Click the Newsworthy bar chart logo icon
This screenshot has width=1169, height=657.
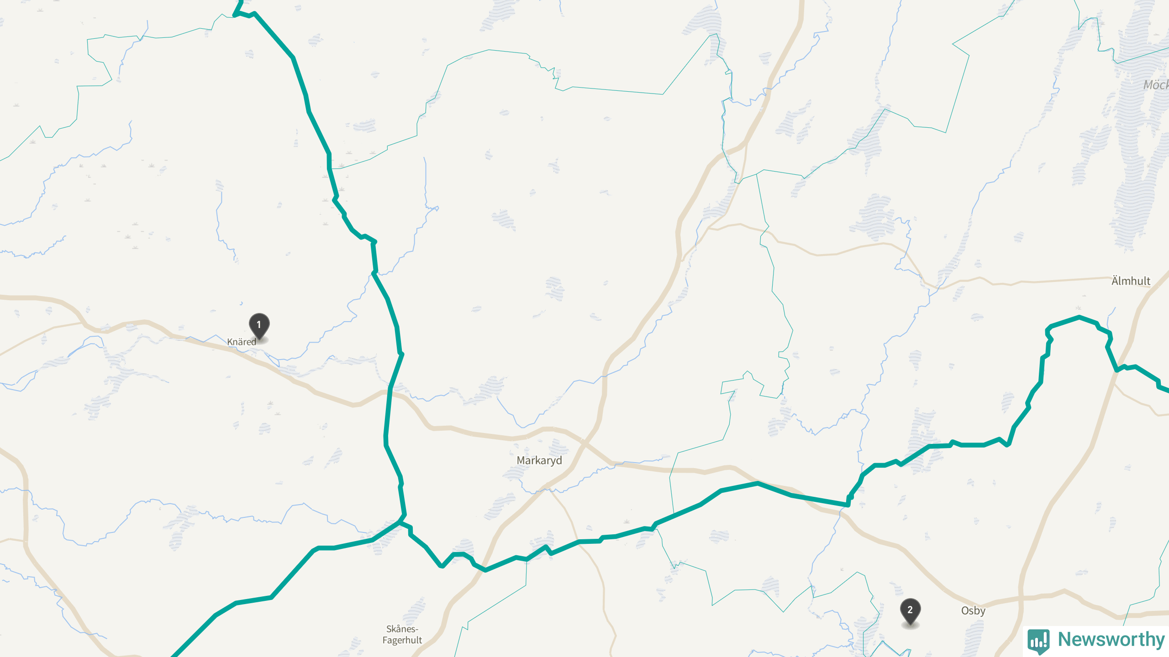(x=1038, y=641)
